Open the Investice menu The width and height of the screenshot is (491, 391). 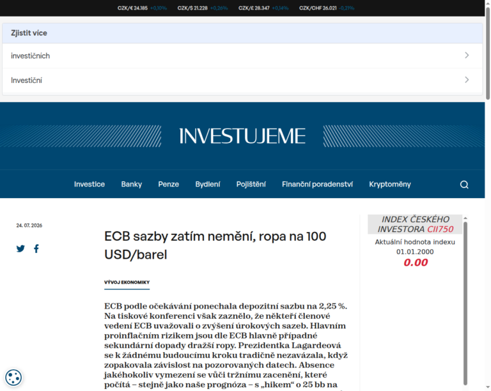(x=90, y=184)
